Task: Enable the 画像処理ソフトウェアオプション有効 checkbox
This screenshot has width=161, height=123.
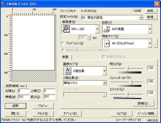Action: (63, 50)
